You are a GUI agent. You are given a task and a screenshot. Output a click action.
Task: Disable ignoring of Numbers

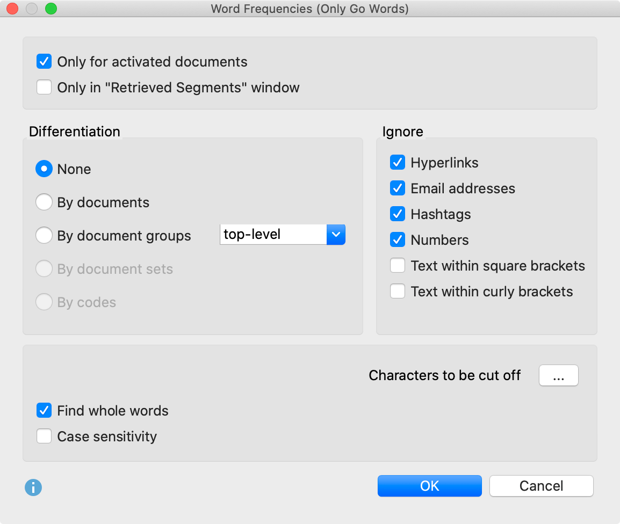click(398, 239)
